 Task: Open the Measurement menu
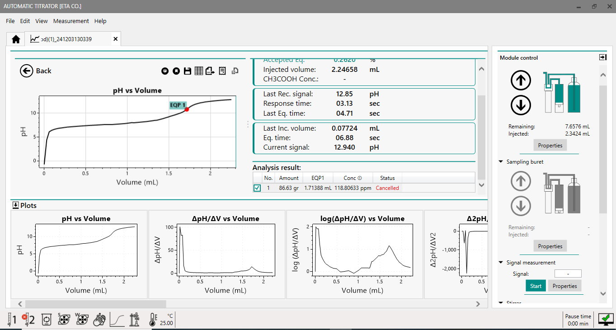pos(71,21)
